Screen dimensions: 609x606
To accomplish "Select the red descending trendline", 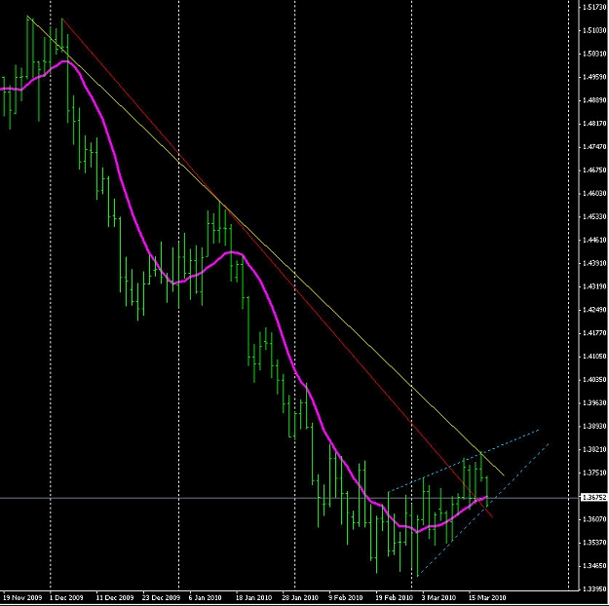I will [x=278, y=268].
